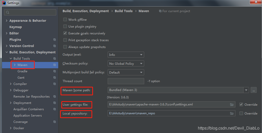262x133 pixels.
Task: Click Build Tools breadcrumb
Action: pyautogui.click(x=124, y=11)
